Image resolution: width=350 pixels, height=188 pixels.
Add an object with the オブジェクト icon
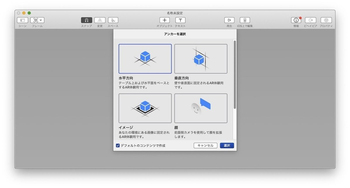pyautogui.click(x=164, y=20)
